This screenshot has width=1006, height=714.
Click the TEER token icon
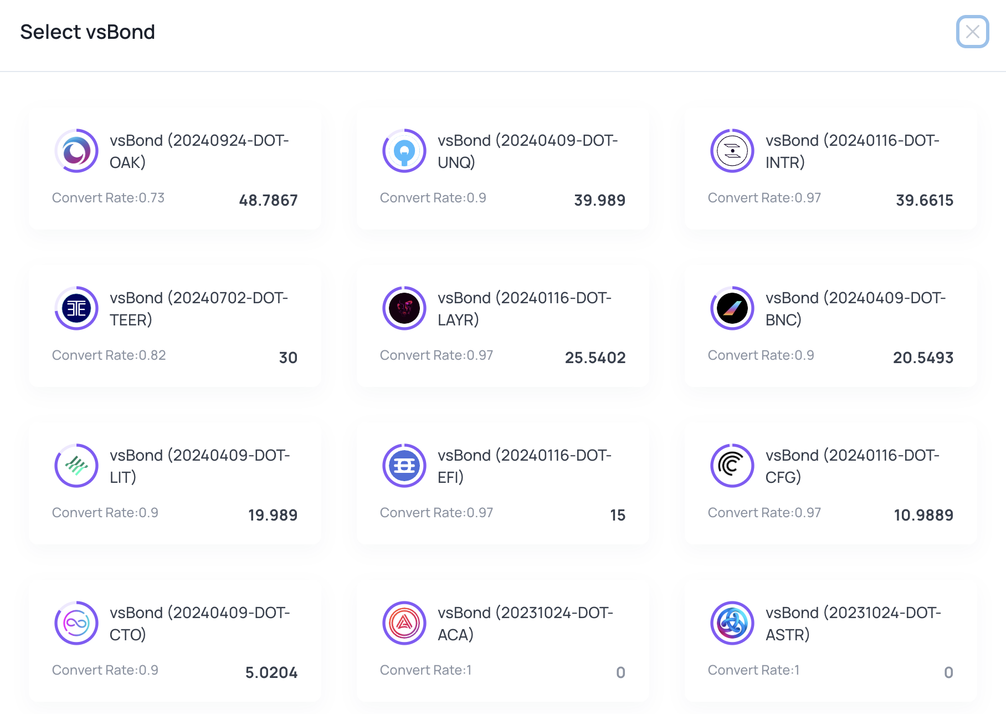pyautogui.click(x=76, y=308)
